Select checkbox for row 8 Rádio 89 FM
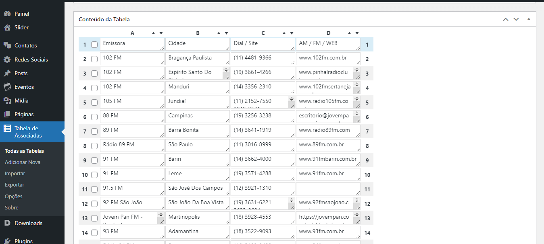The width and height of the screenshot is (544, 244). 94,146
